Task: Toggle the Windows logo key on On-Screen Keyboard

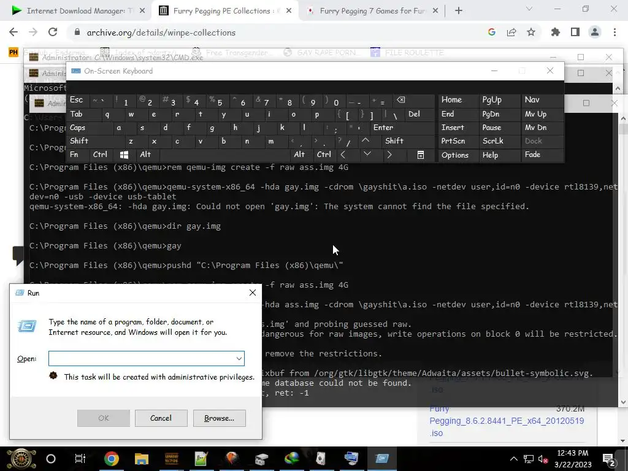Action: [x=124, y=155]
